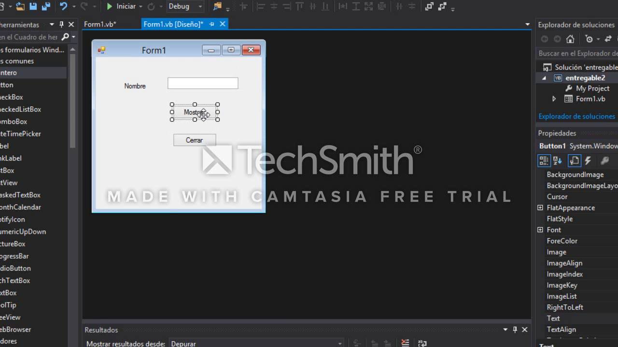Click the Solution Explorer search field
The image size is (618, 347).
pyautogui.click(x=577, y=53)
